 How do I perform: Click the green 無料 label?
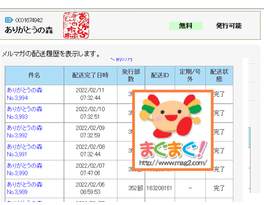[x=186, y=26]
